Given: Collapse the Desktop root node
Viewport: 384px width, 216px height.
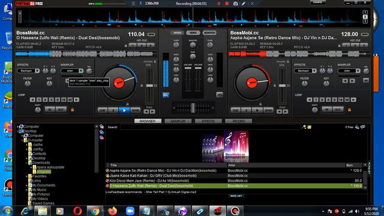Looking at the screenshot, I should (x=17, y=131).
